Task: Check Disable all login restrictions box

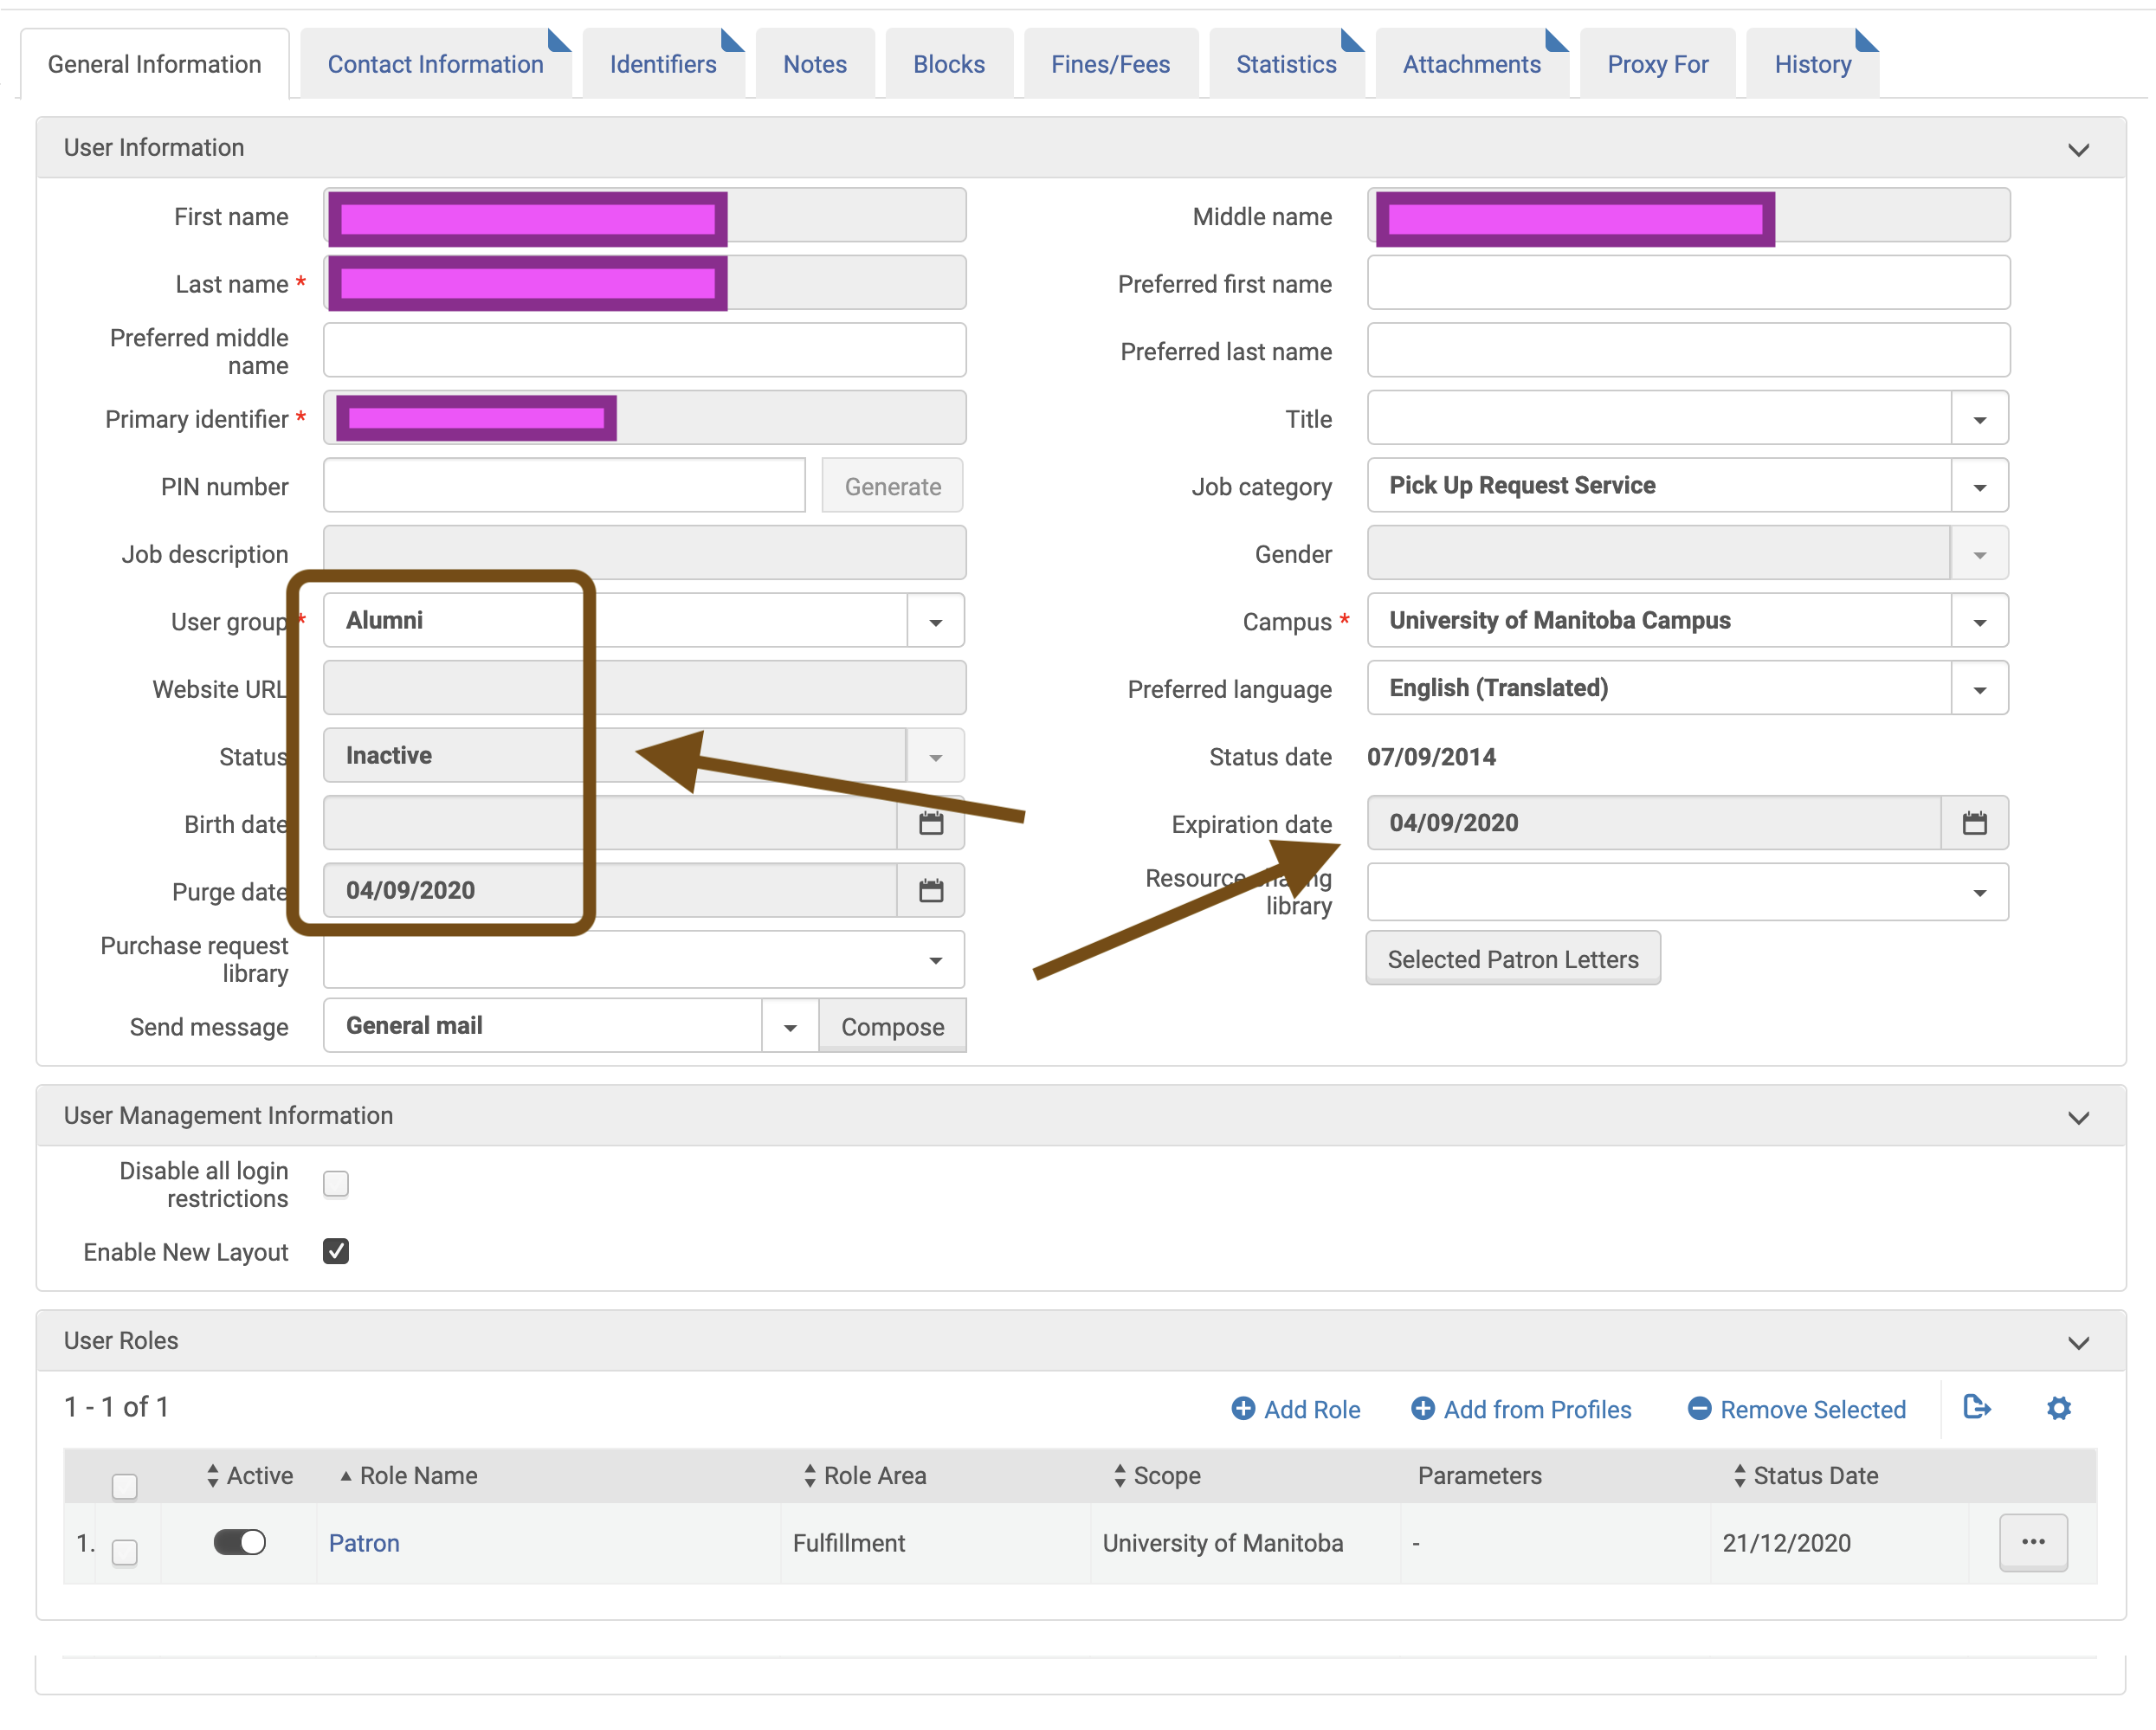Action: 336,1184
